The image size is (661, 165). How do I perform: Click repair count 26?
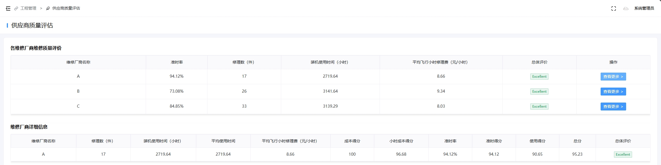(244, 91)
